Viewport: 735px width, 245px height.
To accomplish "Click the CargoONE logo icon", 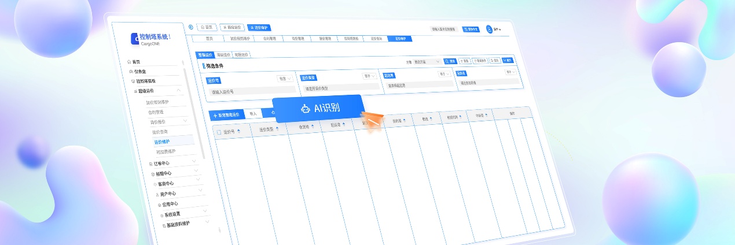I will point(135,39).
